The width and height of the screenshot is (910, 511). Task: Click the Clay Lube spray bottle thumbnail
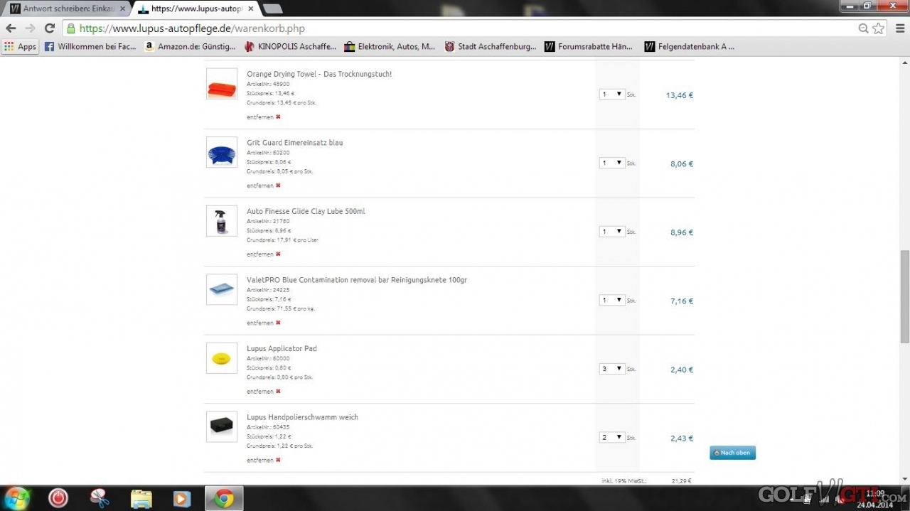222,221
